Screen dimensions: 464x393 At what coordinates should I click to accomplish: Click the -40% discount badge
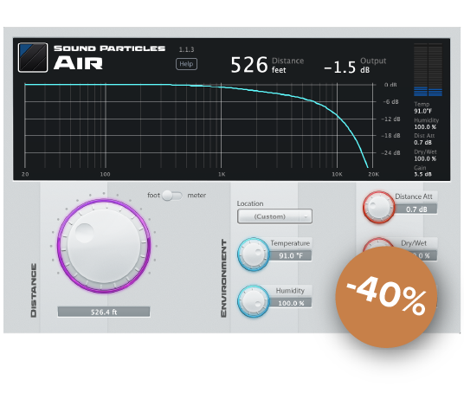tap(386, 297)
